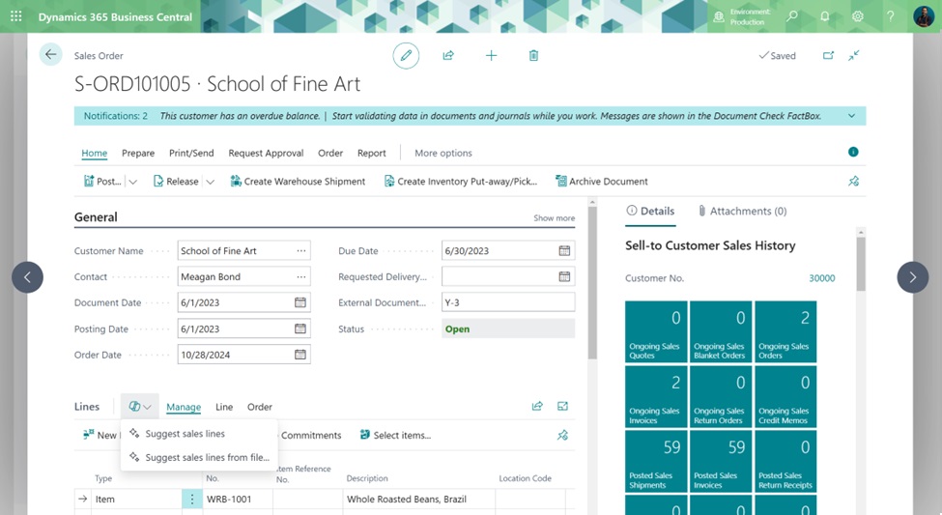The image size is (942, 515).
Task: Open the Print/Send menu
Action: [x=191, y=153]
